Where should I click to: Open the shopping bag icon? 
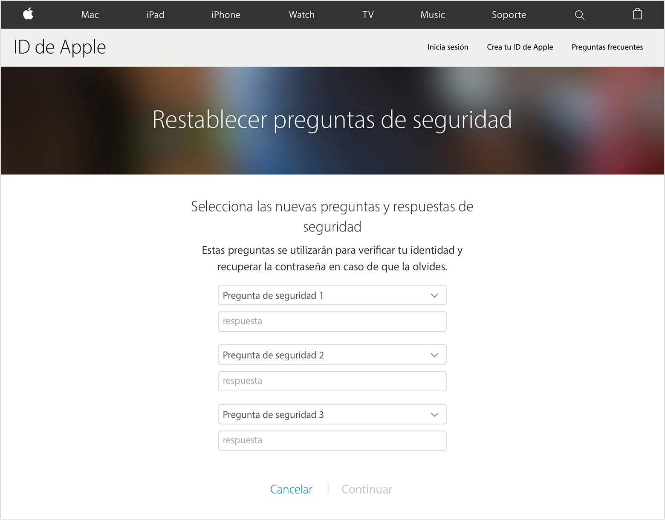pyautogui.click(x=637, y=14)
